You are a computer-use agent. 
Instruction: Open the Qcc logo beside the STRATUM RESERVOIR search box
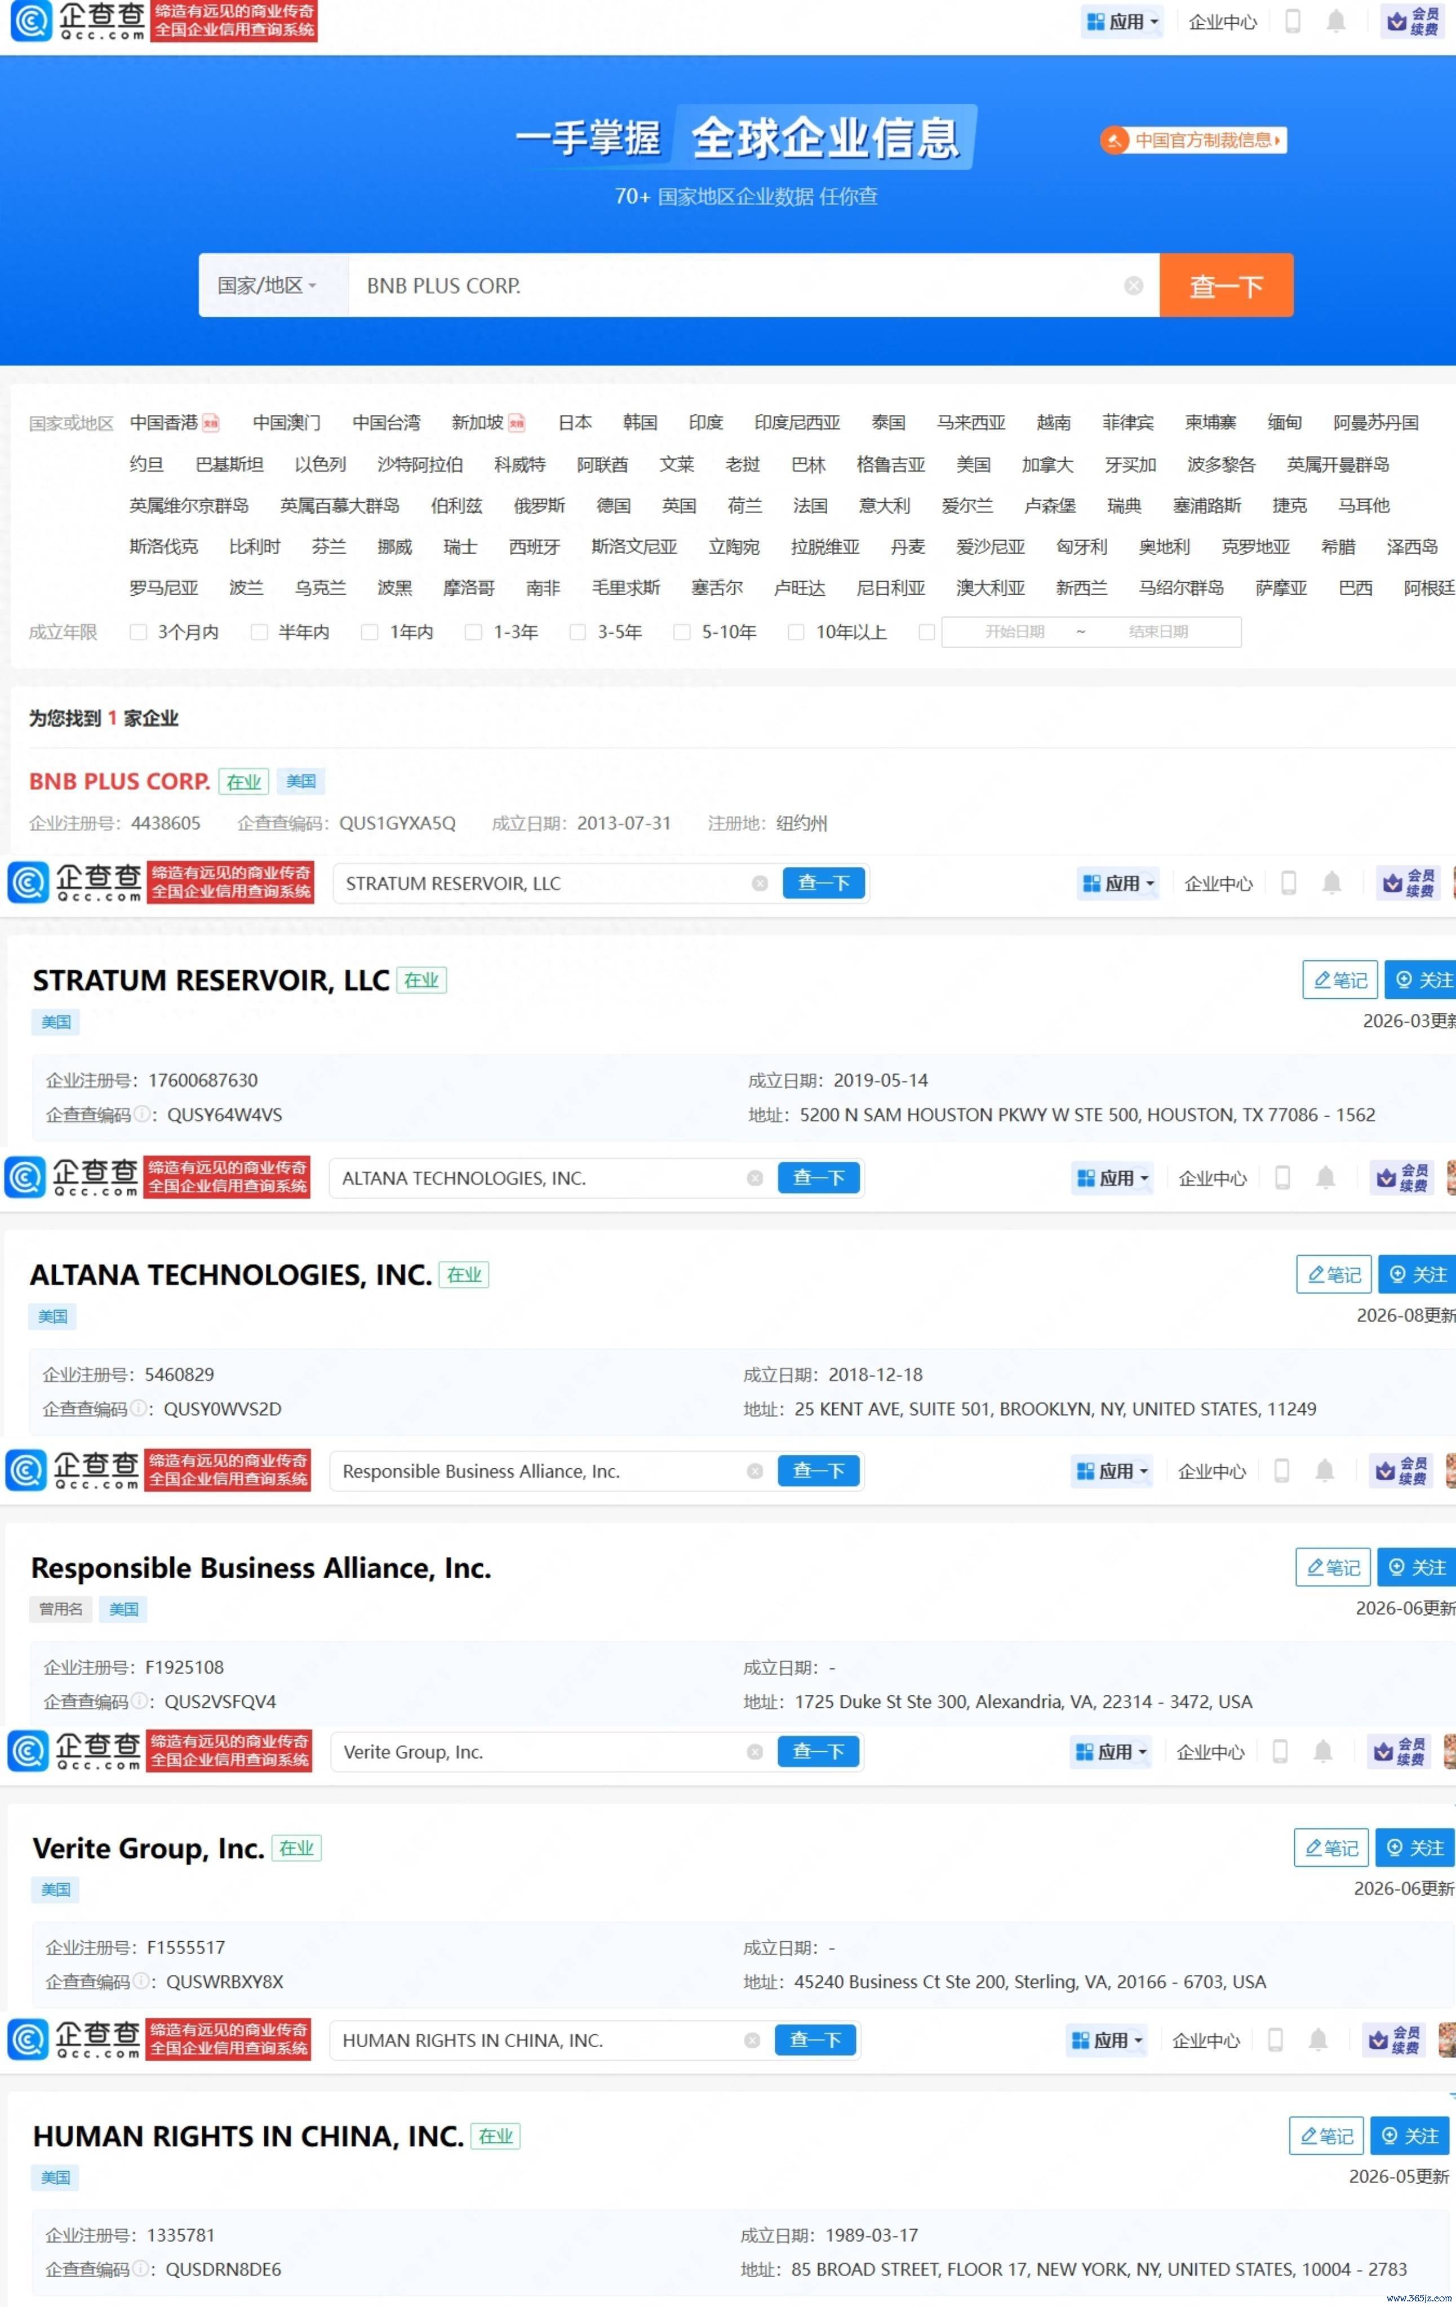pos(75,882)
